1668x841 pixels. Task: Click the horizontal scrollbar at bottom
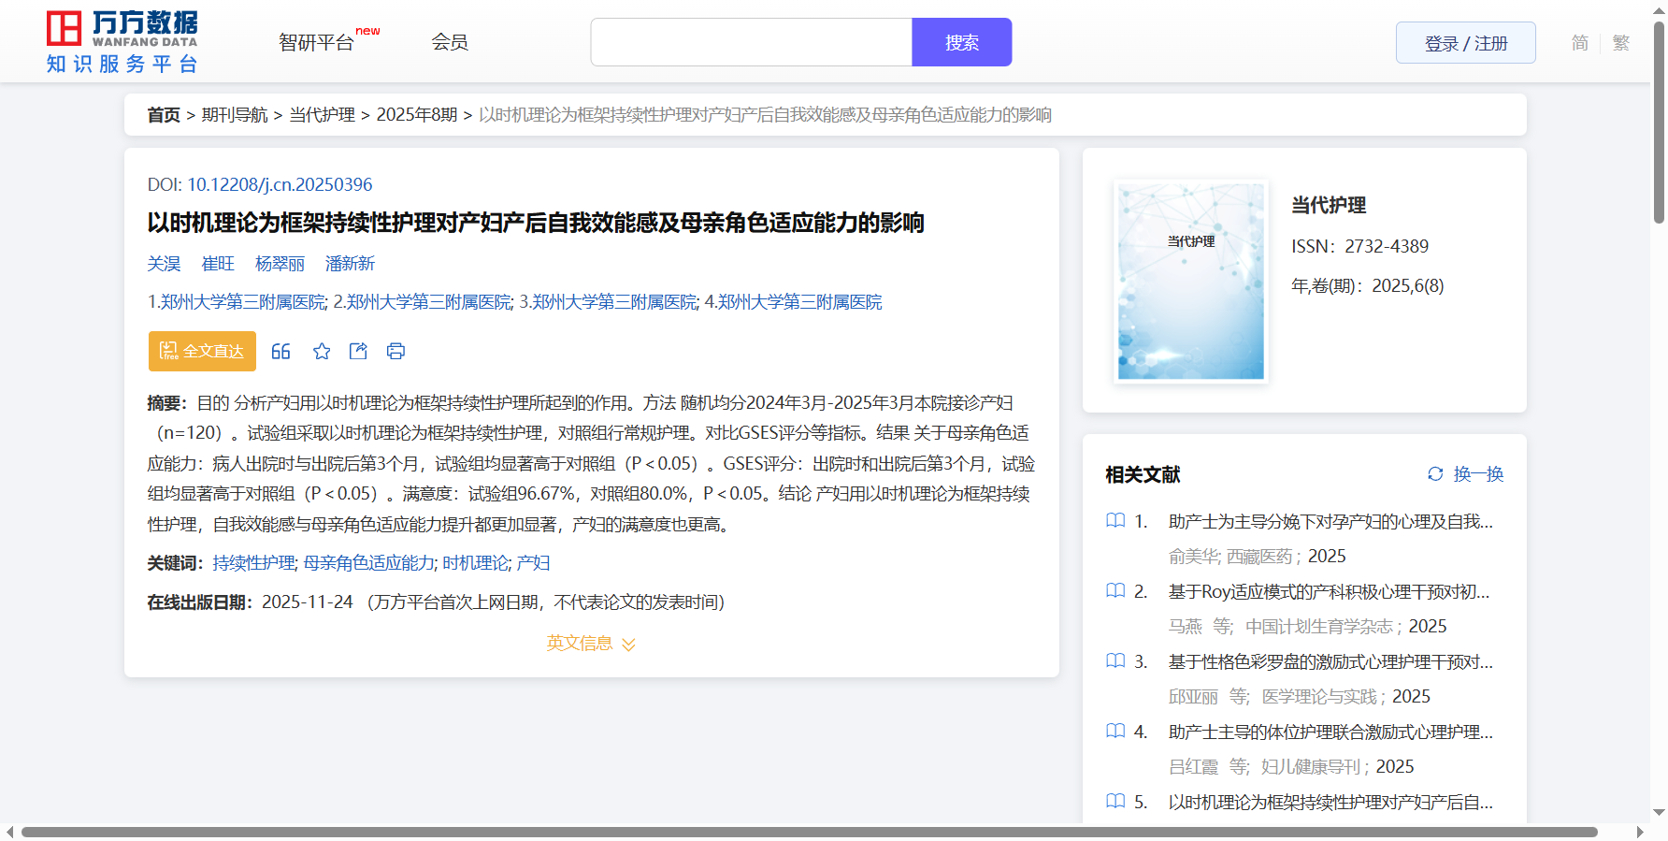click(x=809, y=832)
